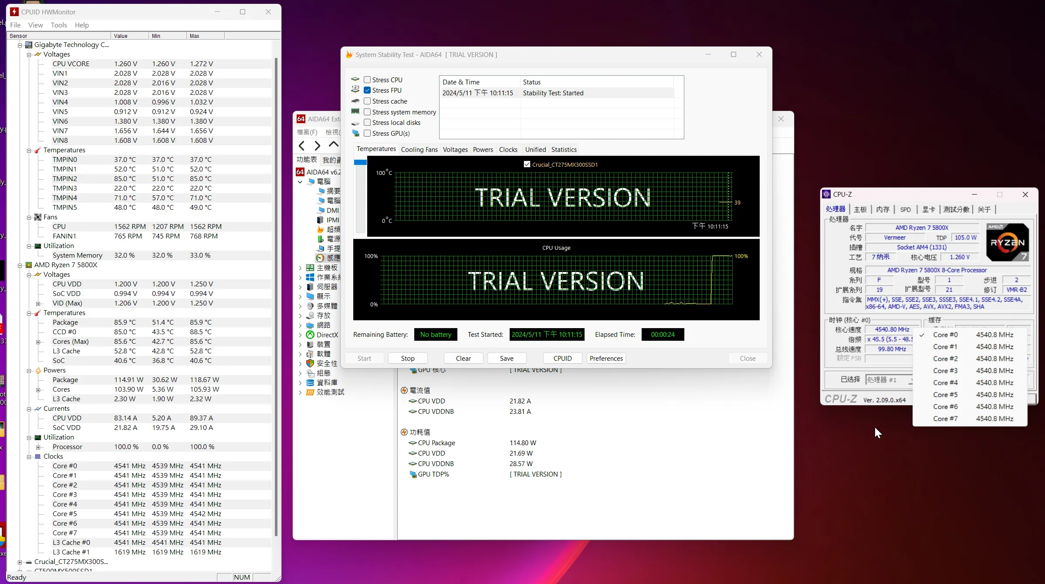The width and height of the screenshot is (1045, 584).
Task: Switch to the Statistics tab
Action: point(564,149)
